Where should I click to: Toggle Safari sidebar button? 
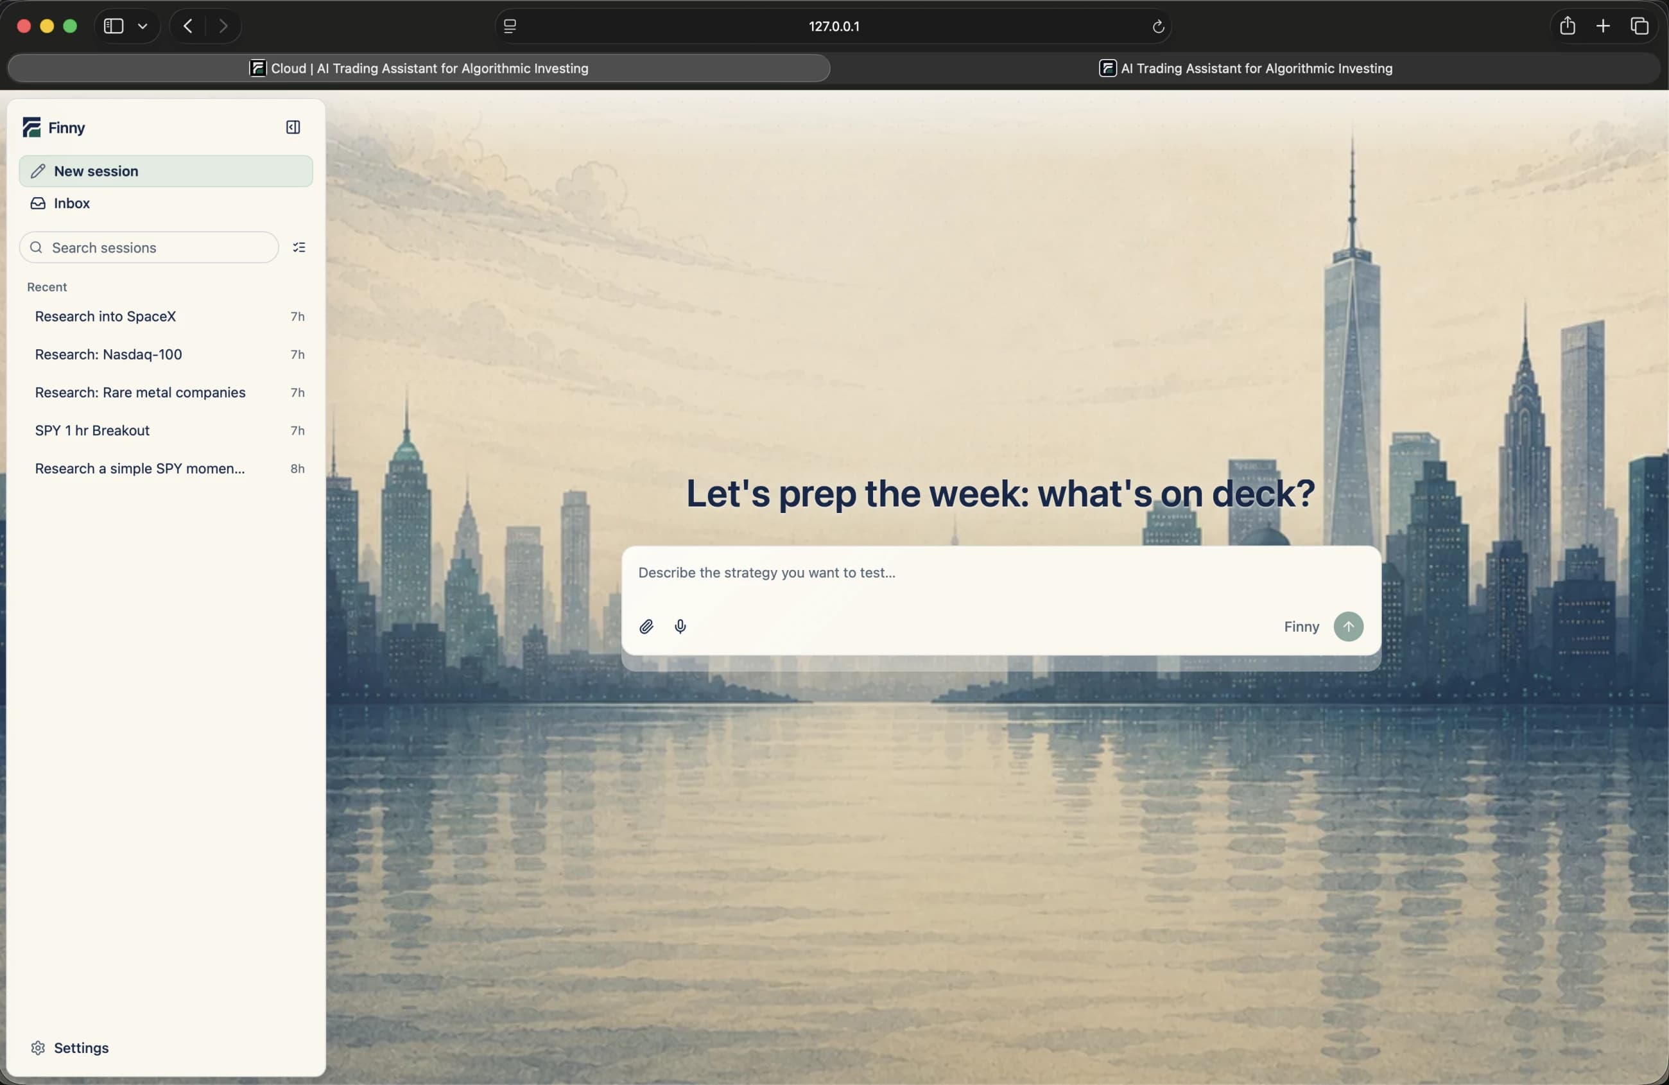click(114, 26)
